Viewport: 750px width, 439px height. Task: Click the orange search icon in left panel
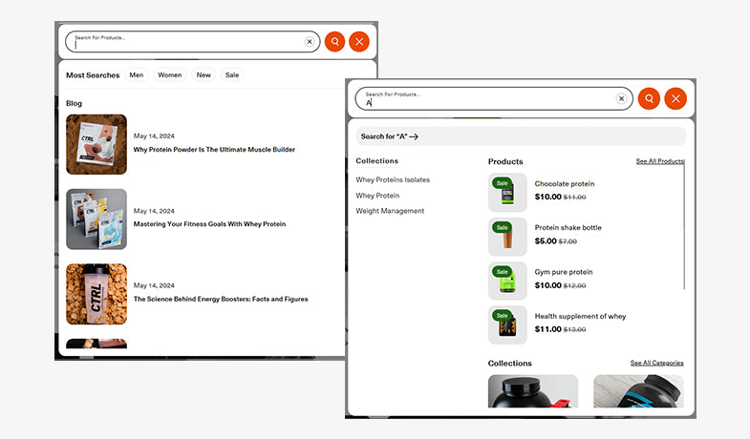pyautogui.click(x=334, y=42)
